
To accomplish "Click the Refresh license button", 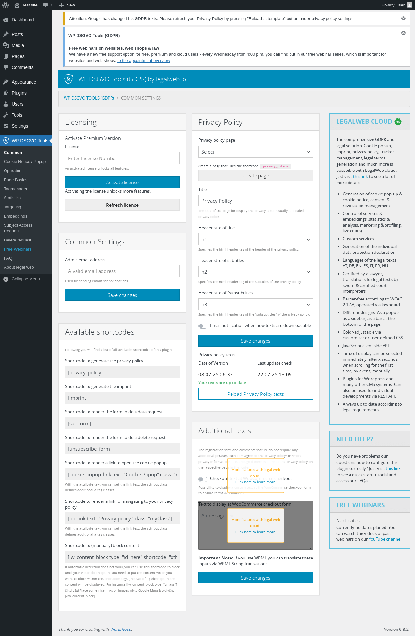I will [x=122, y=205].
